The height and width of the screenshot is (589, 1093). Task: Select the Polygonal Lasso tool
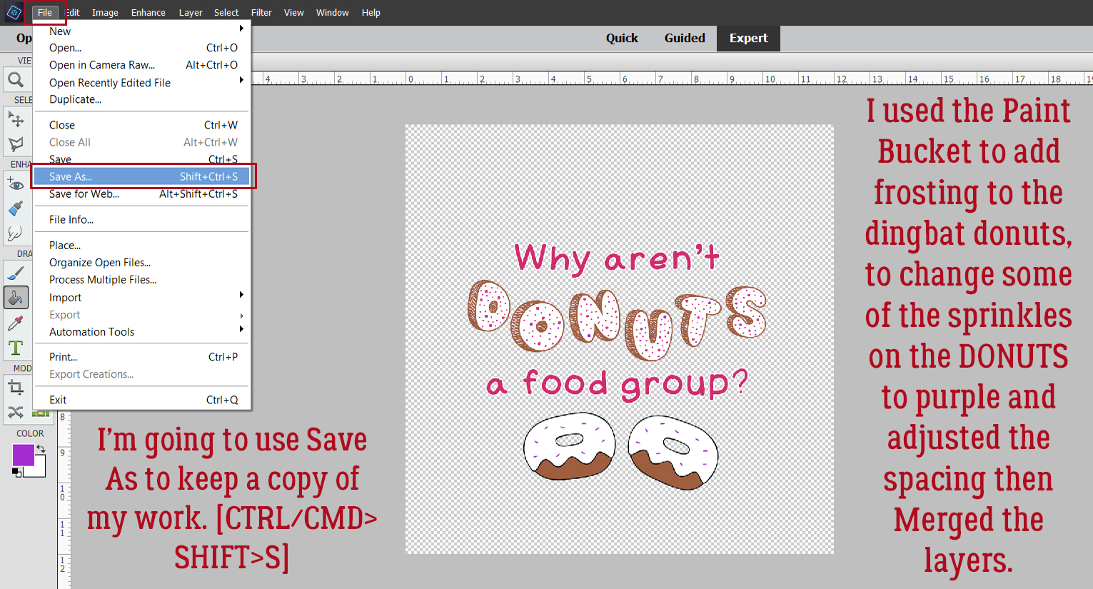[x=16, y=144]
